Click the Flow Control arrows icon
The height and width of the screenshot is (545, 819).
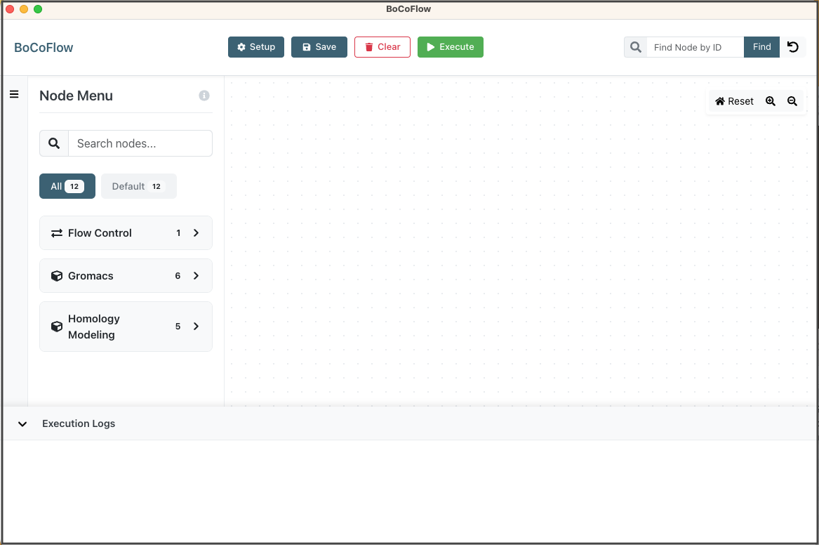pos(57,233)
